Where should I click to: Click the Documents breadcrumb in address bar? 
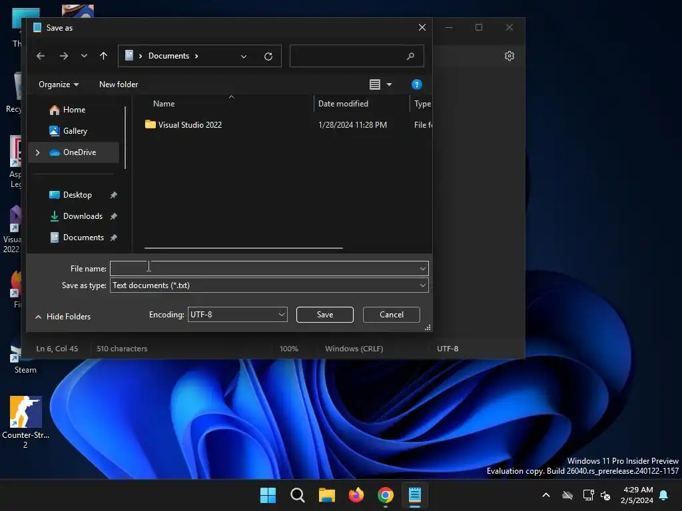169,56
